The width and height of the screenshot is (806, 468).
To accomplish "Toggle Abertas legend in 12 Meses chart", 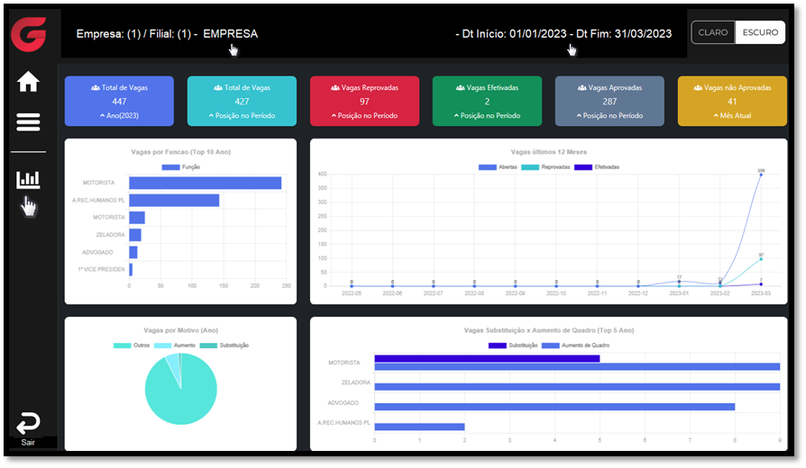I will click(498, 167).
